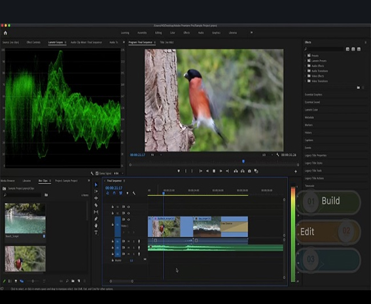Mark In point in Program monitor
This screenshot has width=371, height=304.
coord(186,171)
